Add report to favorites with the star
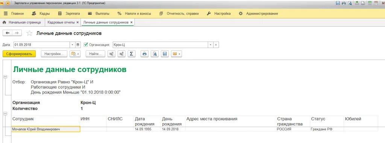The height and width of the screenshot is (143, 385). click(x=29, y=33)
